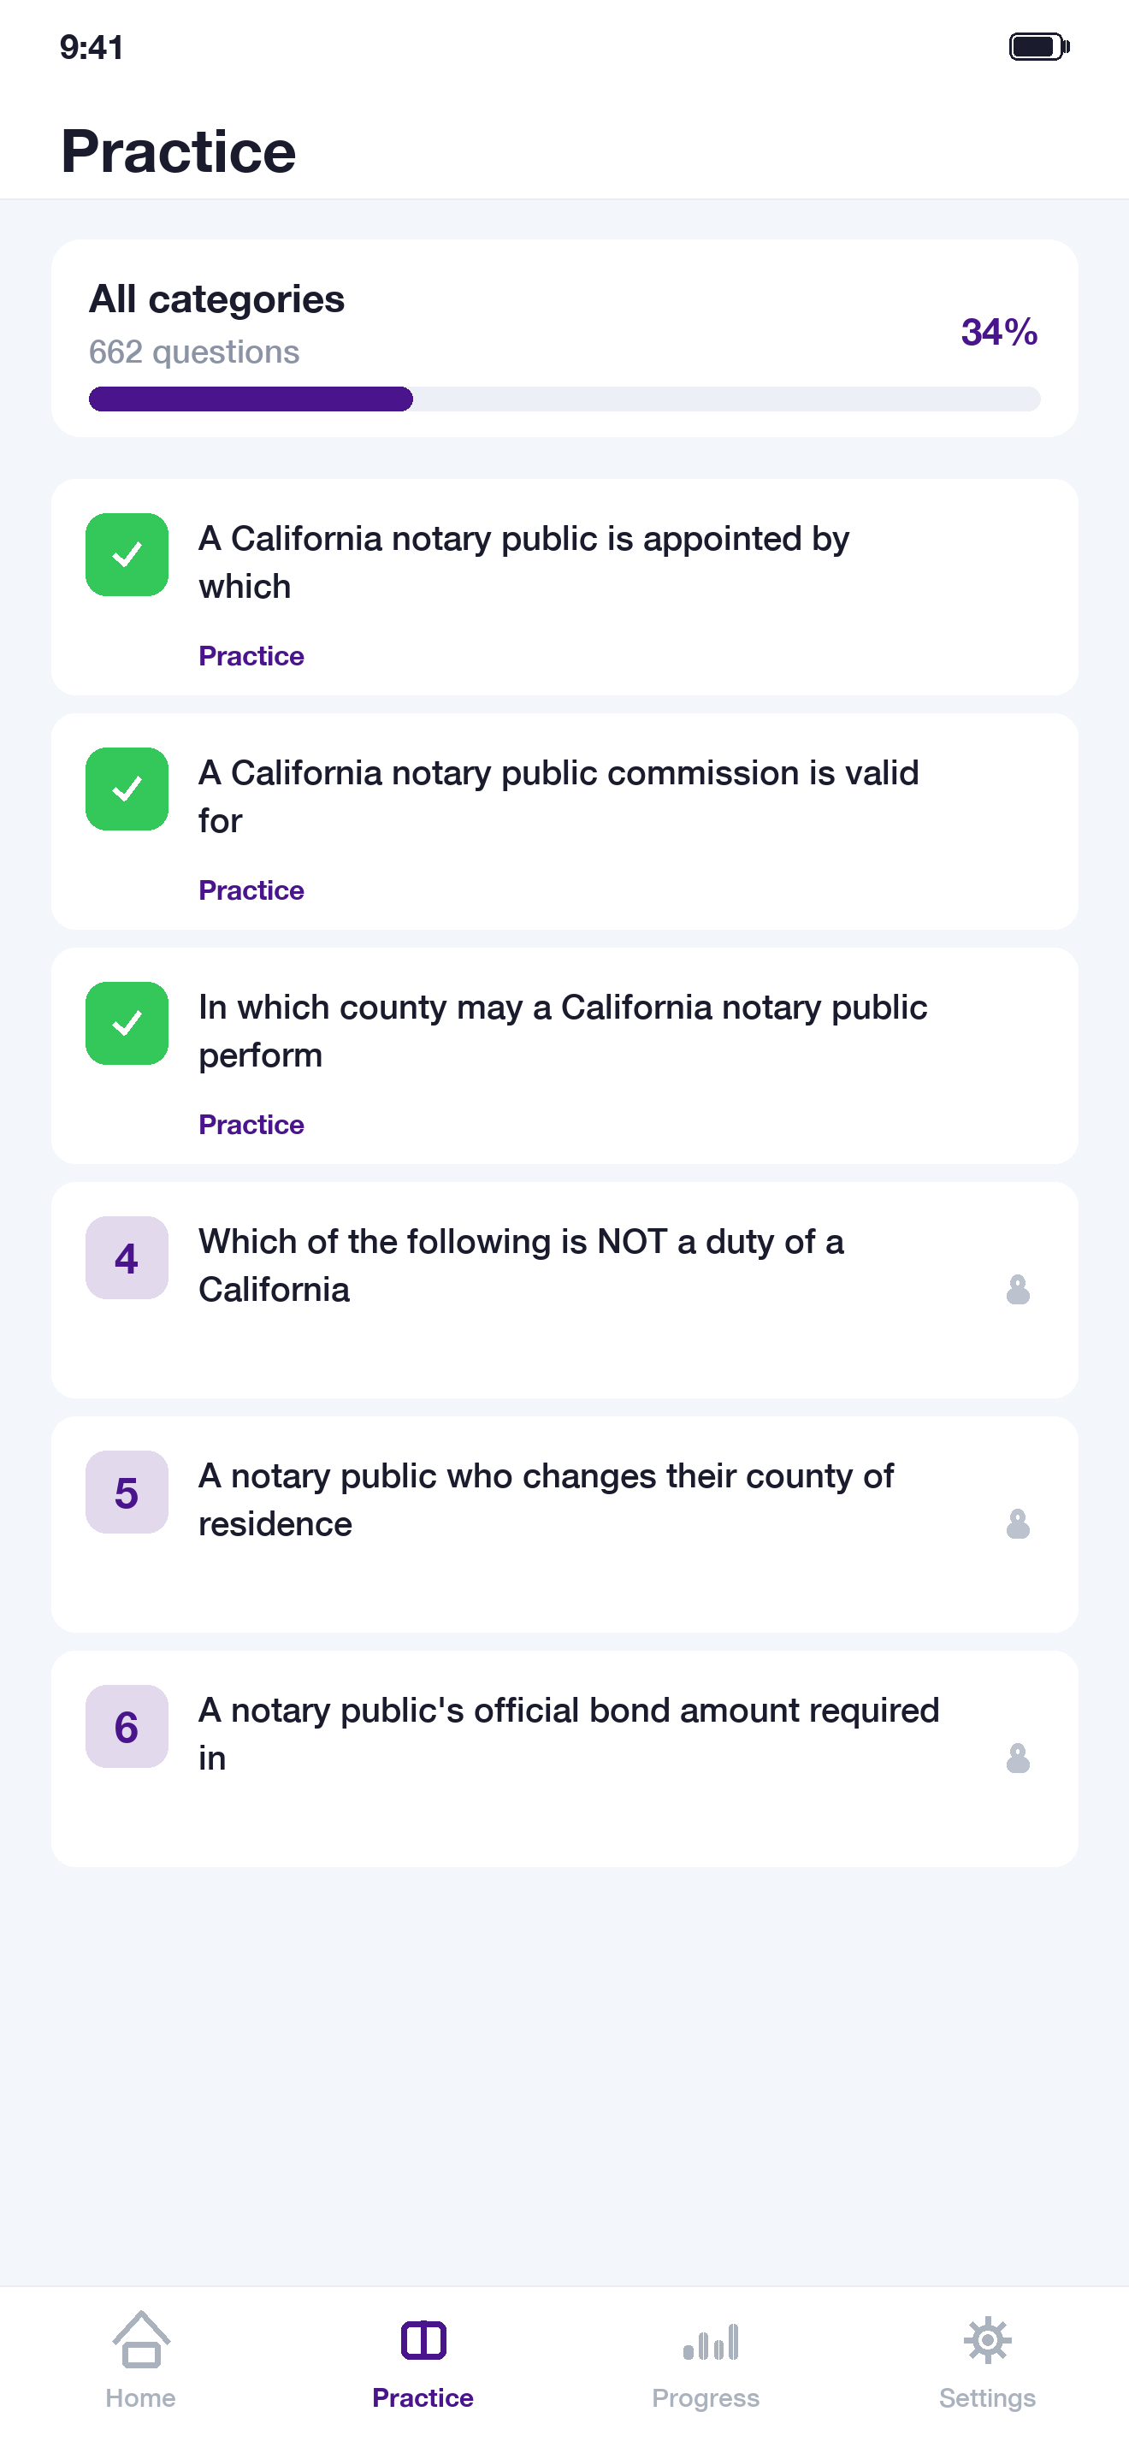Open the 'official bond amount required' question card

pos(564,1758)
